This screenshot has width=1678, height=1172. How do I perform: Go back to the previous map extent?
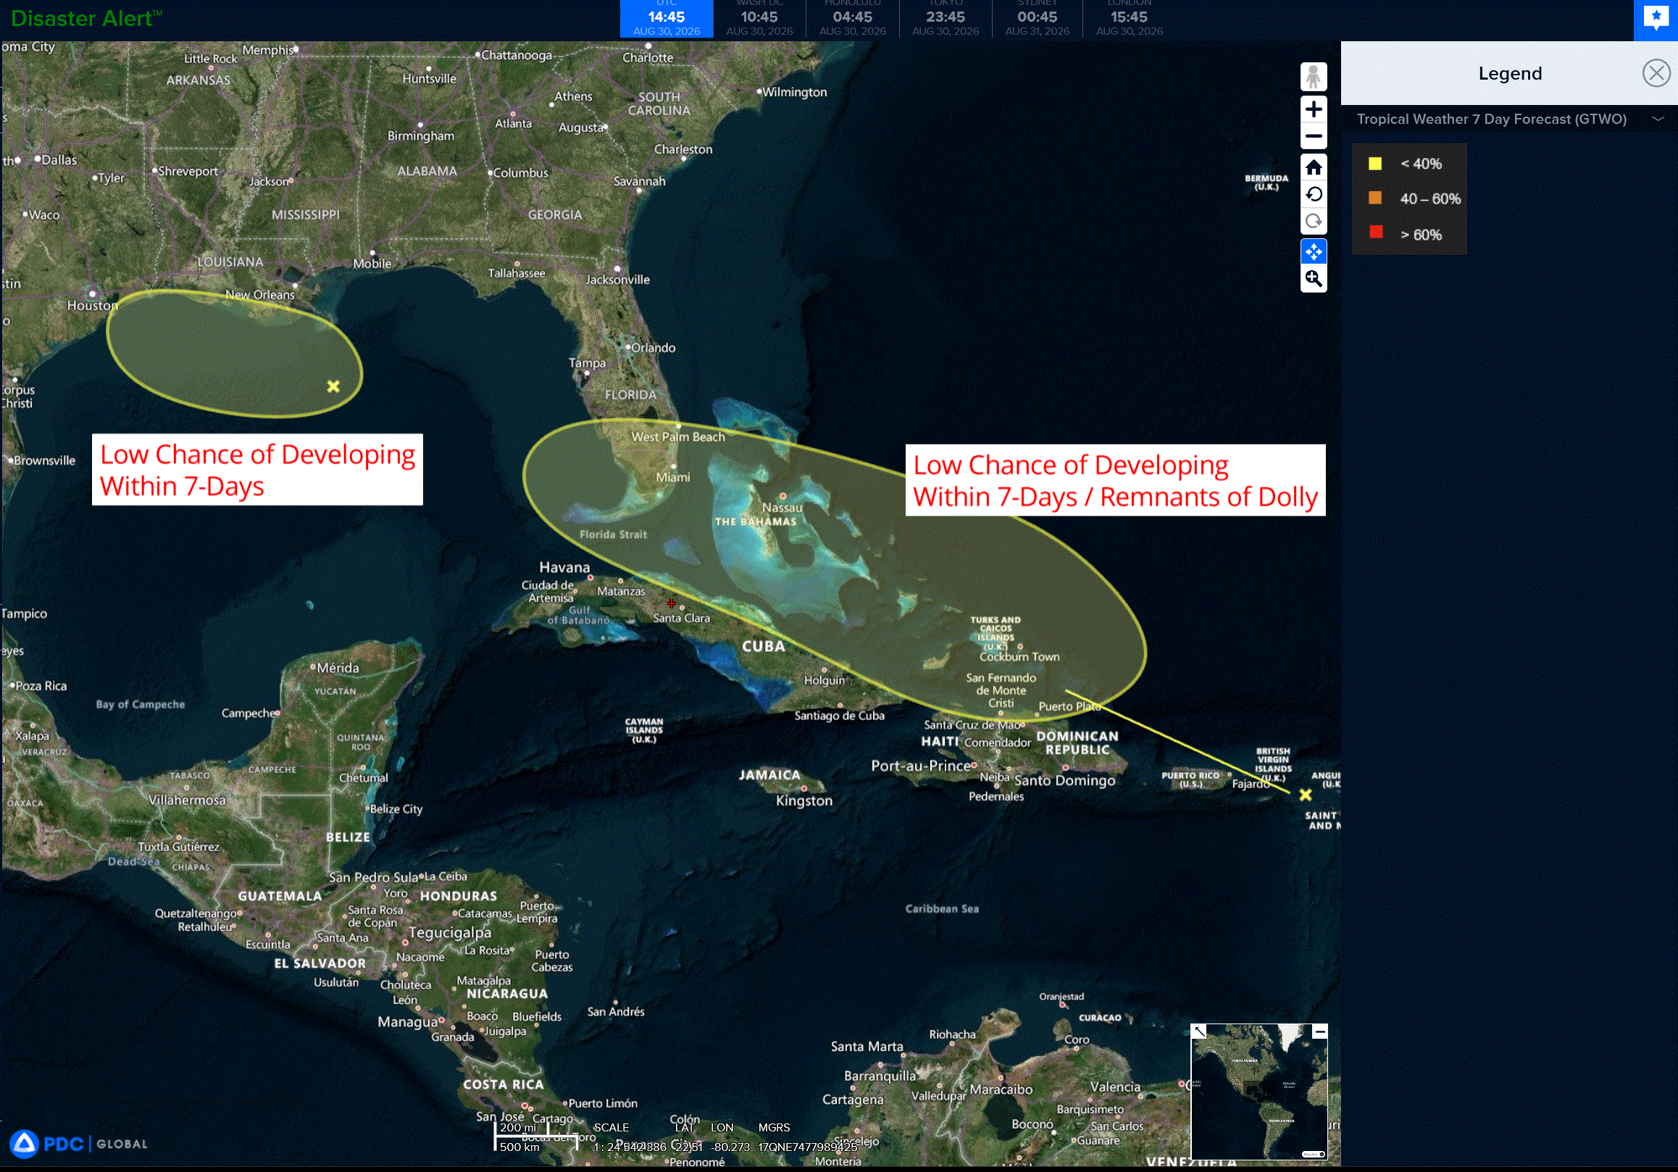pyautogui.click(x=1314, y=194)
